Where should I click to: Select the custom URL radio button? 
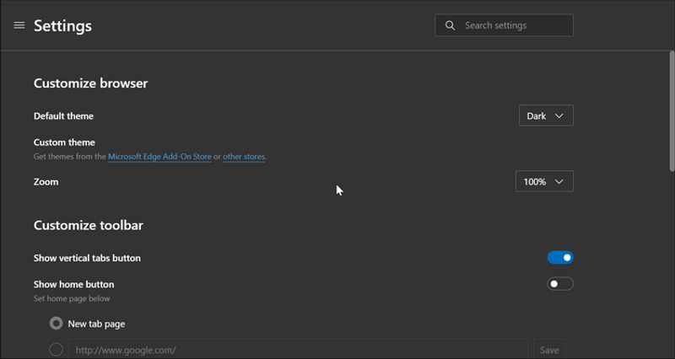click(56, 350)
